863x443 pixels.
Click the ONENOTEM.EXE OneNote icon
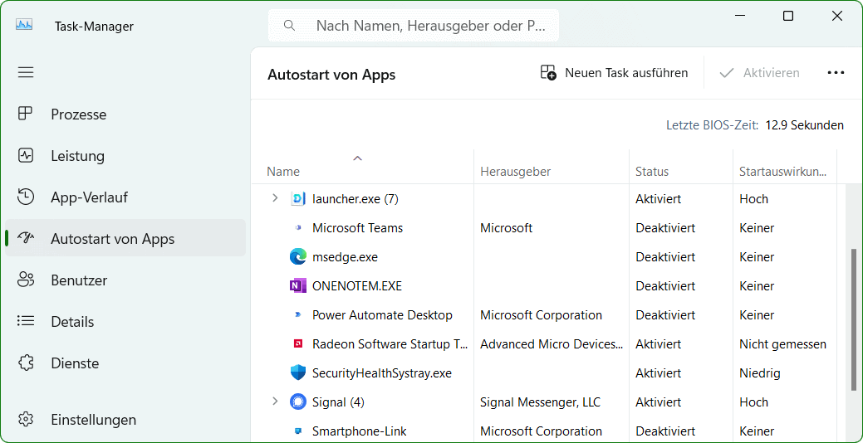[298, 286]
